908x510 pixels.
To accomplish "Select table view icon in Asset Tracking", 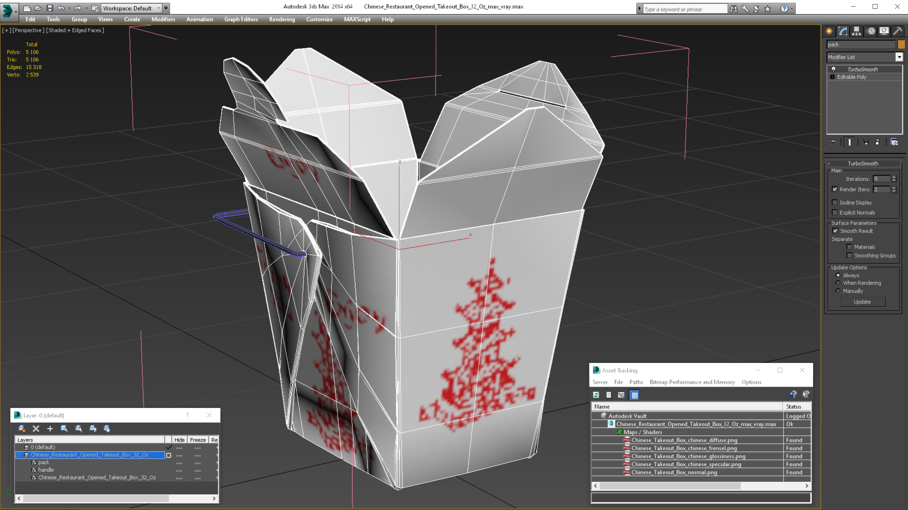I will coord(634,395).
